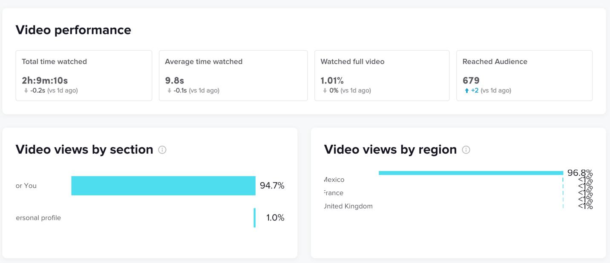Click the For You section label

click(x=26, y=186)
